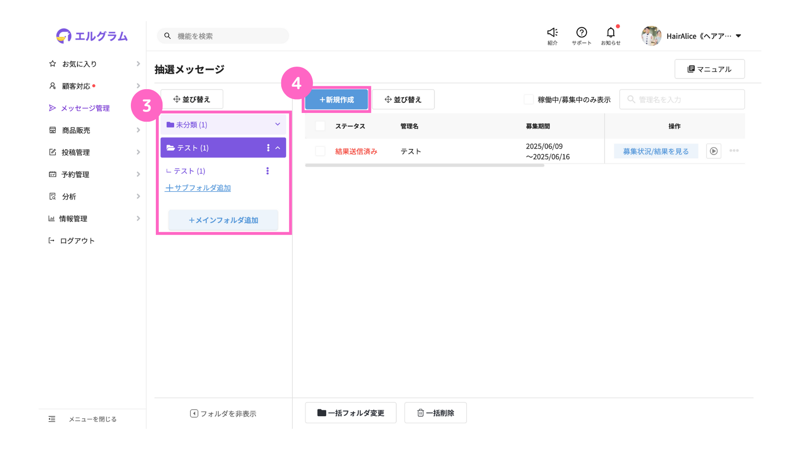
Task: Open the three-dot more menu in テスト row
Action: tap(734, 151)
